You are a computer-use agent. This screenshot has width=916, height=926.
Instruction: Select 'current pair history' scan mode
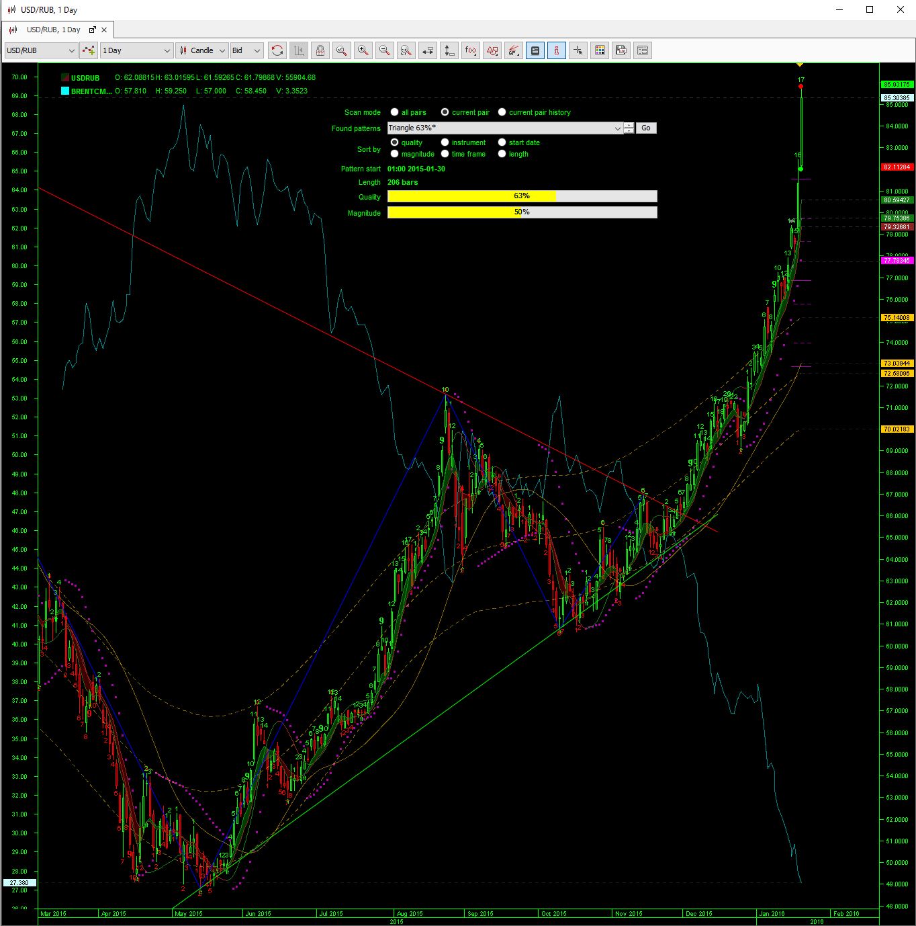pyautogui.click(x=502, y=112)
